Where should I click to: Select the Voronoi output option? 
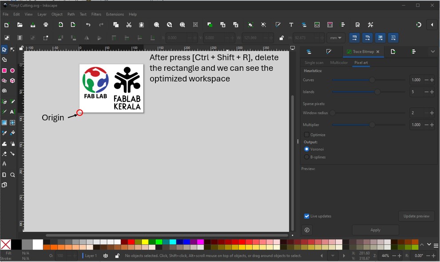pyautogui.click(x=307, y=149)
